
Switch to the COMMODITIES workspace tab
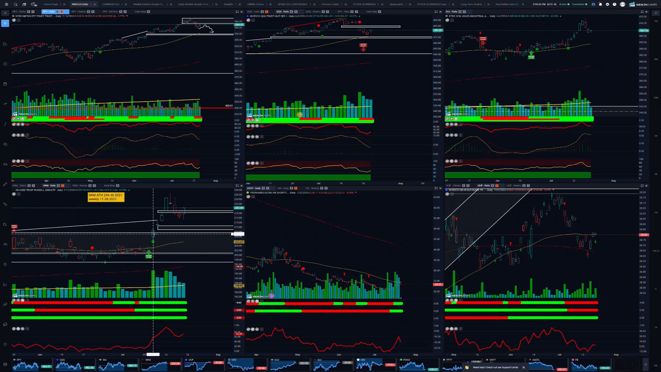point(111,4)
